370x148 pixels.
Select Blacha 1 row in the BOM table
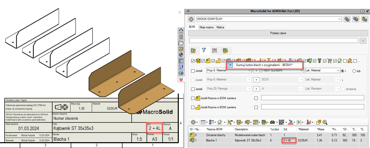click(277, 140)
